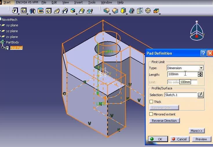Select xy plane in the tree
213x147 pixels.
12,25
